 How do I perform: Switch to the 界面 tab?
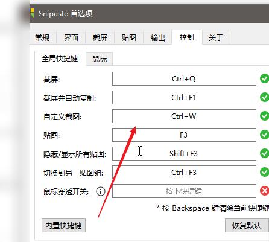(x=71, y=37)
